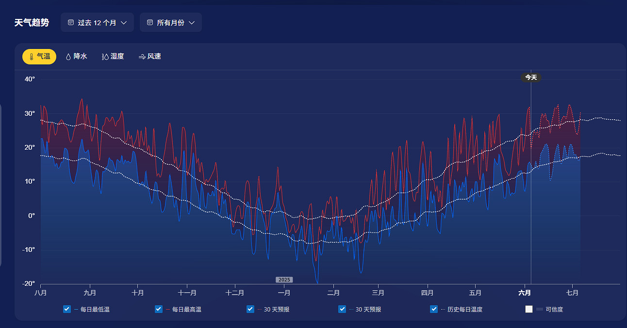Click the 2025 year label on axis

pyautogui.click(x=284, y=280)
